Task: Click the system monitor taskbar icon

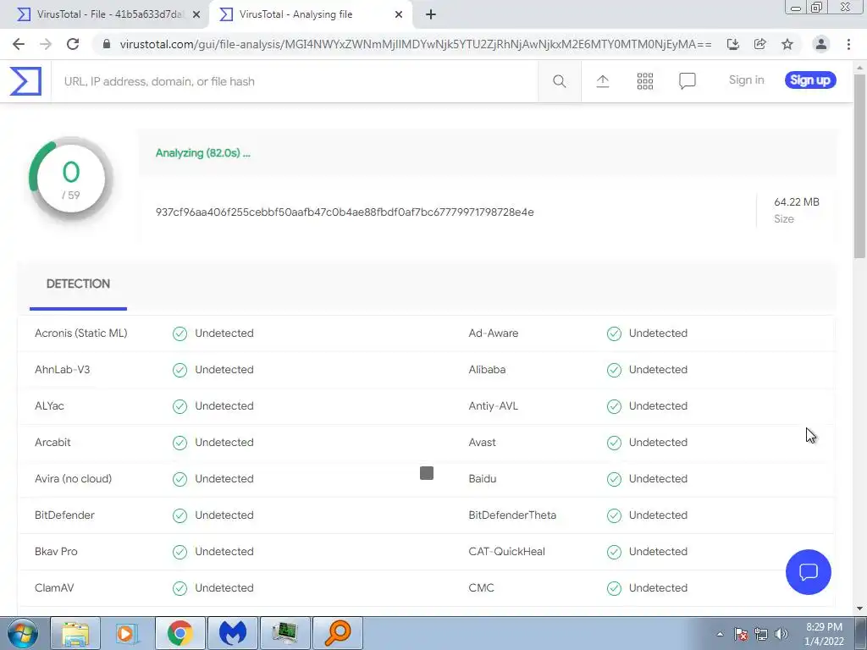Action: 284,633
